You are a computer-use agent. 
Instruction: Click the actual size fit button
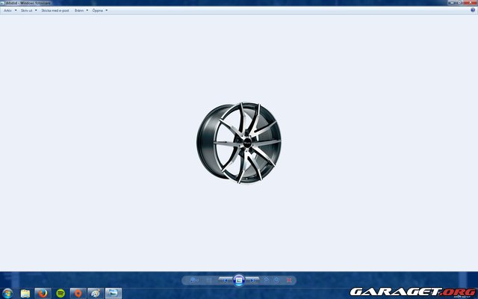click(209, 280)
